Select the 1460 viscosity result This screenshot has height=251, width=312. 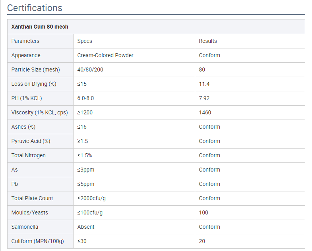click(205, 112)
